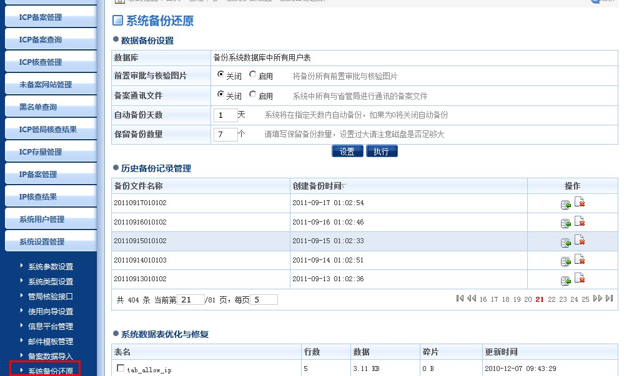Click the 设置 button
Screen dimensions: 624x376
[x=347, y=152]
